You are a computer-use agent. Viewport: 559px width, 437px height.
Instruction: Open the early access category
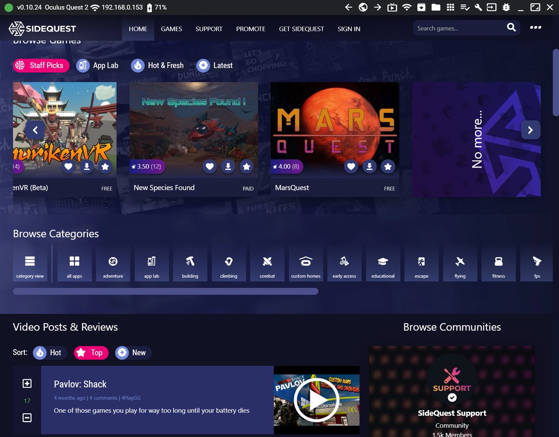pos(344,264)
